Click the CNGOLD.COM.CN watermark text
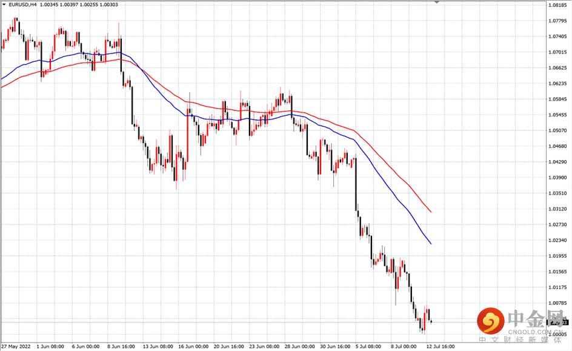 click(x=536, y=332)
